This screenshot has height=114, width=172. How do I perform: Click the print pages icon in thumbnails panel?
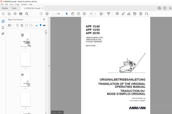(x=22, y=25)
